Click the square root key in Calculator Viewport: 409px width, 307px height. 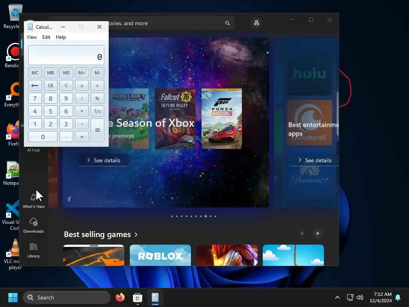pos(97,86)
